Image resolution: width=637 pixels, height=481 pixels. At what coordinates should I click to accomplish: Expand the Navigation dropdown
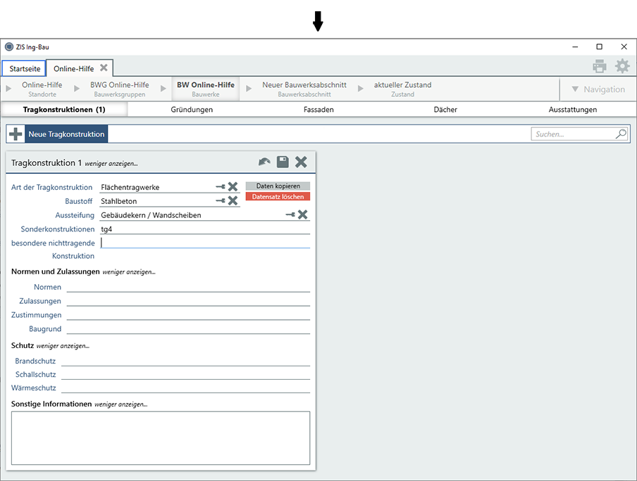(598, 89)
